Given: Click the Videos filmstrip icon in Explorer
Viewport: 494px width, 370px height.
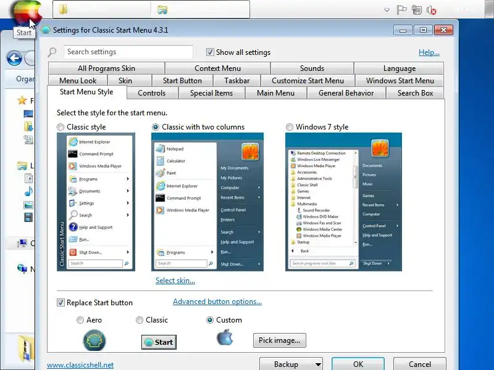Looking at the screenshot, I should [x=28, y=217].
